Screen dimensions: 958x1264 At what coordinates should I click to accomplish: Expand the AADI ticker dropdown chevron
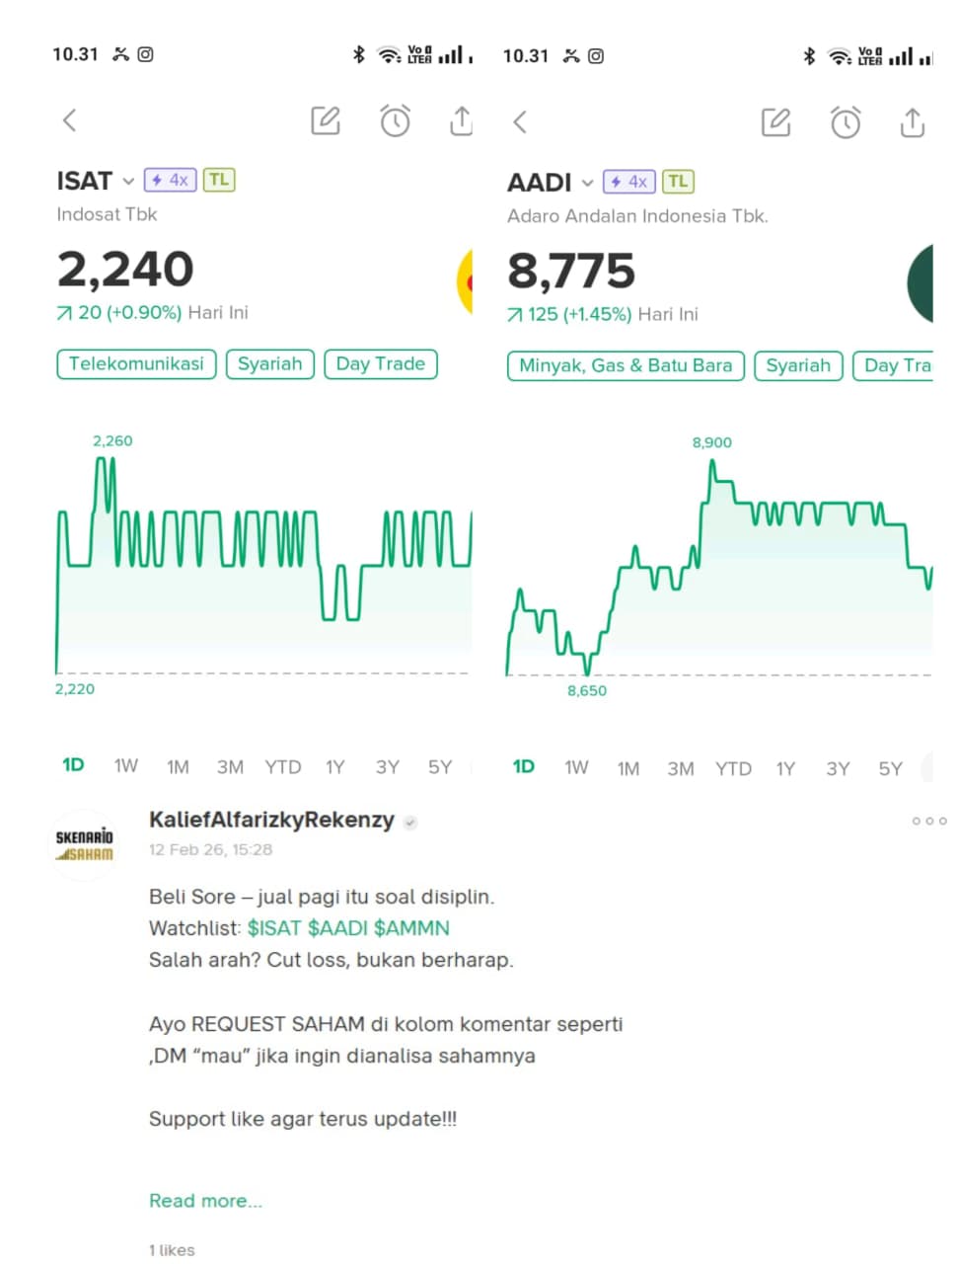point(587,184)
